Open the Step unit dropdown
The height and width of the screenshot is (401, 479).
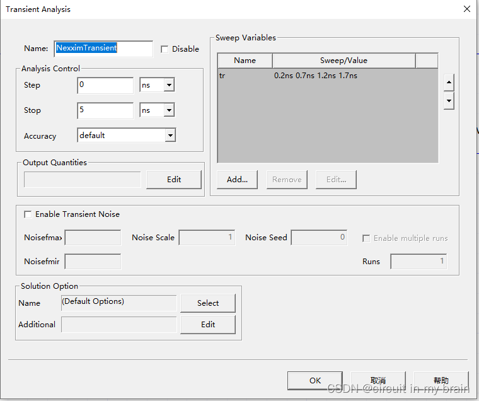coord(169,85)
